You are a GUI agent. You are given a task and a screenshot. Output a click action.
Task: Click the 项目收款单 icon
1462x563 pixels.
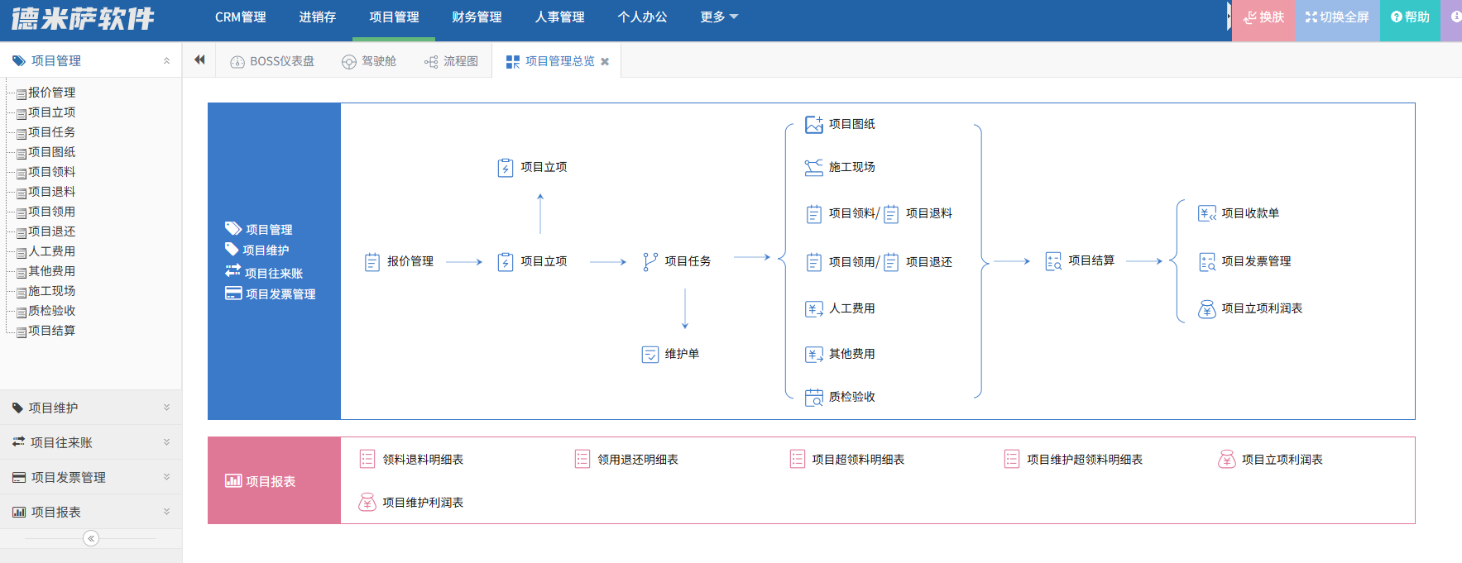(x=1207, y=213)
